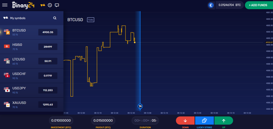Select the USDCHF symbol row
Image resolution: width=273 pixels, height=129 pixels.
(32, 76)
